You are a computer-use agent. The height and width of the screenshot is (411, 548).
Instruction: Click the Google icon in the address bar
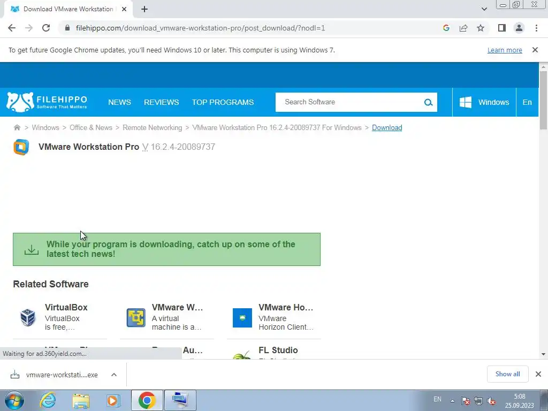446,28
